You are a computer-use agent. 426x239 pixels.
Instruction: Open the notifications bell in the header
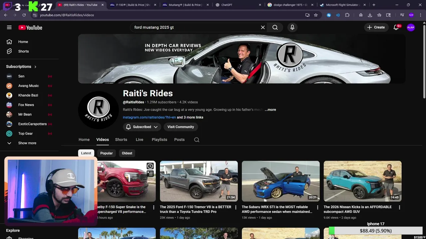click(x=396, y=28)
